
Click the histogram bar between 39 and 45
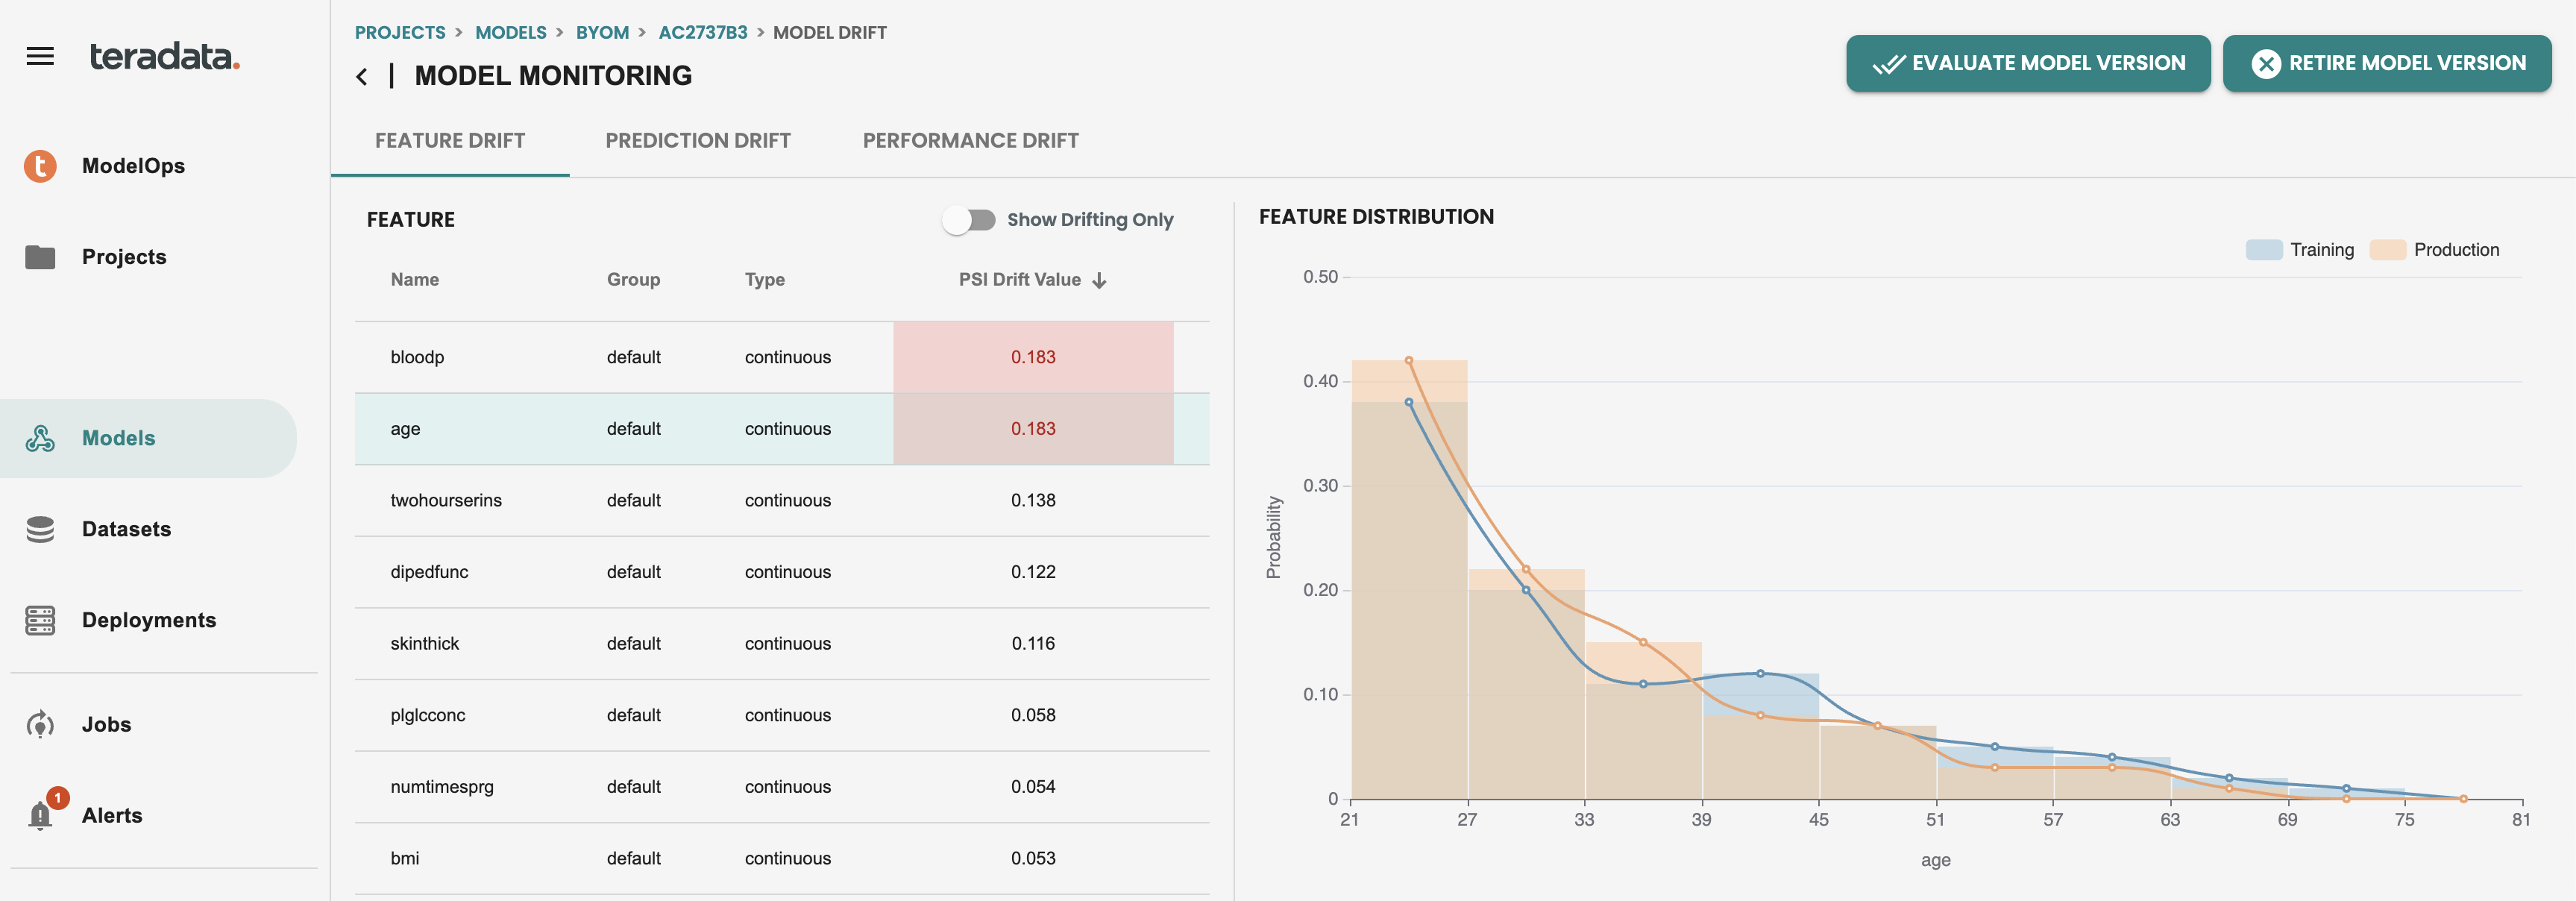pos(1760,737)
